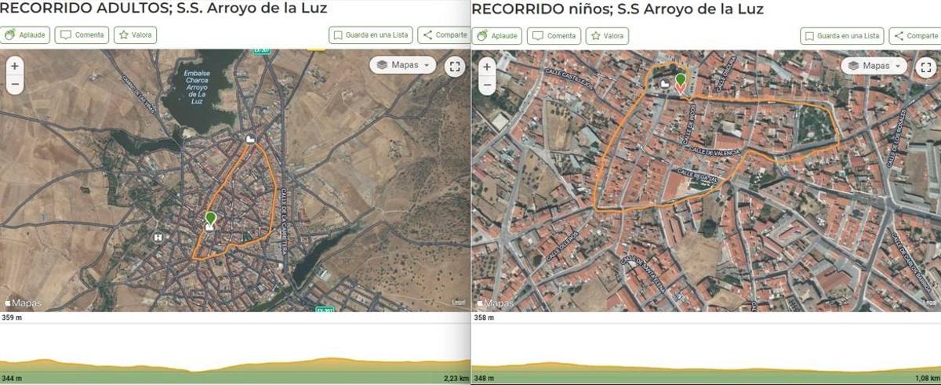This screenshot has width=941, height=385.
Task: Click Comparte on the niños route
Action: [x=915, y=36]
